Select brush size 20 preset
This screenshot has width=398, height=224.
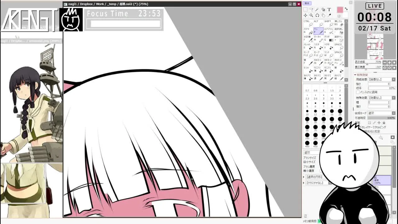pos(340,111)
